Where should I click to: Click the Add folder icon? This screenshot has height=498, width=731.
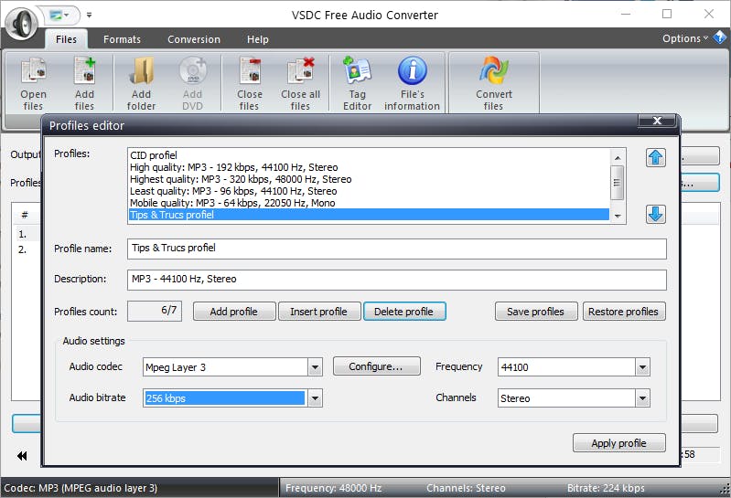click(141, 83)
